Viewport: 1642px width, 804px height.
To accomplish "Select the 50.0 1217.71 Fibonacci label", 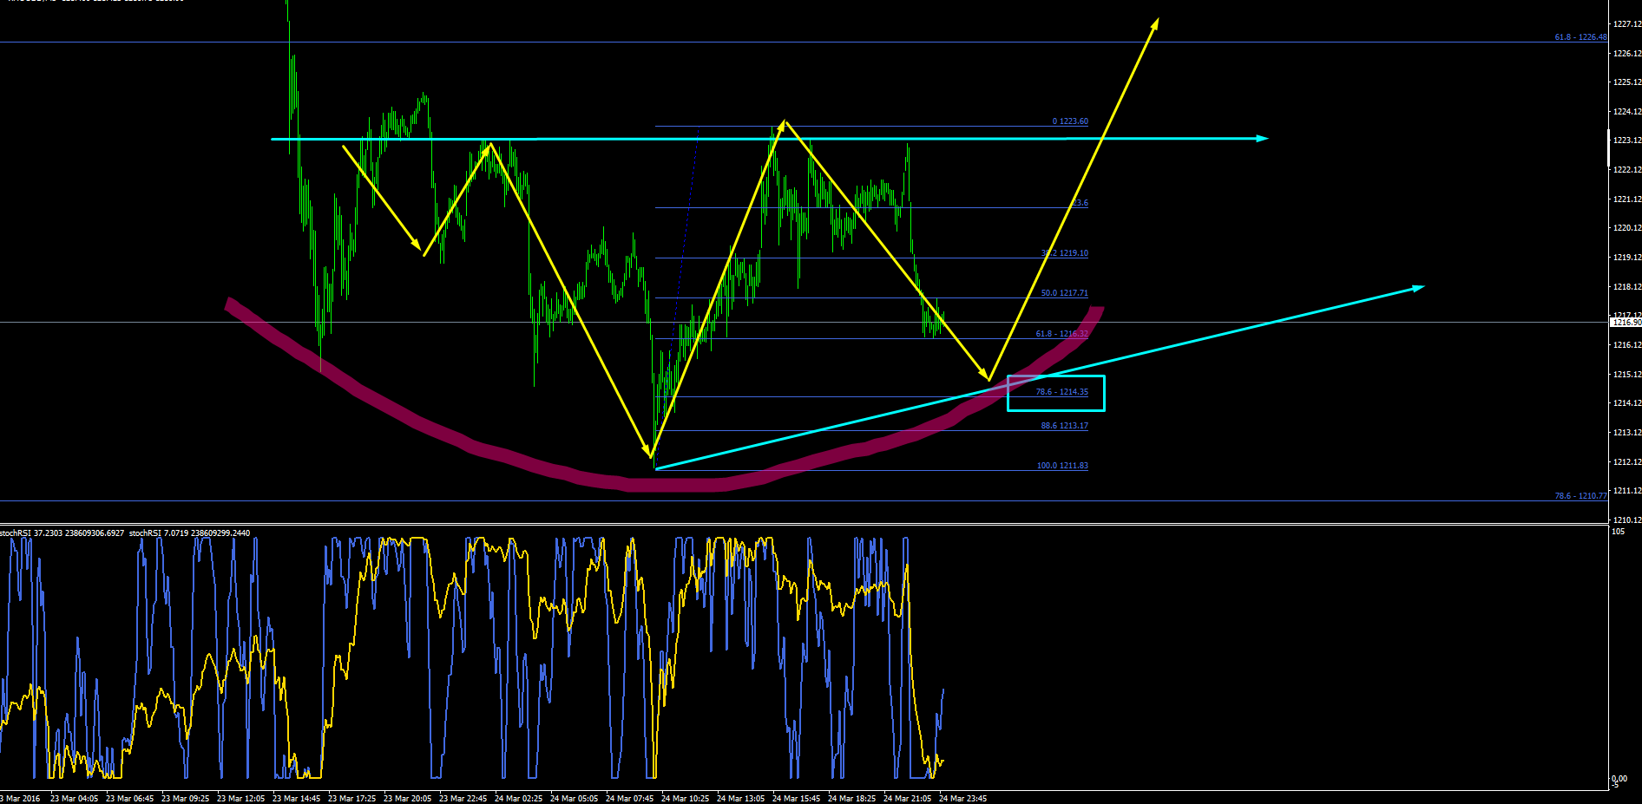I will pos(1065,293).
